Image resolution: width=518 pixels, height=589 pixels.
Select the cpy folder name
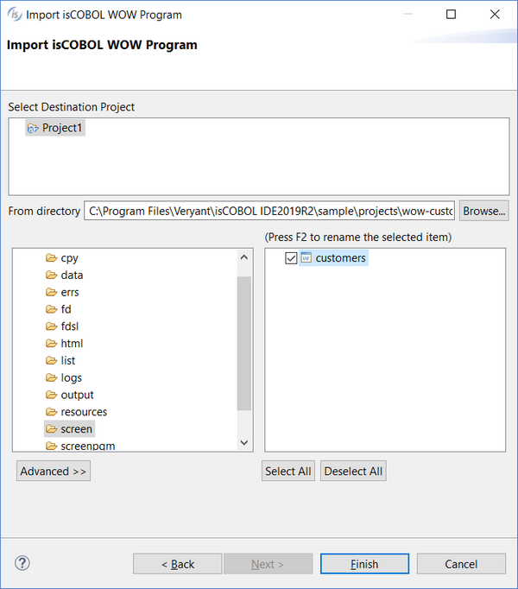(x=69, y=258)
